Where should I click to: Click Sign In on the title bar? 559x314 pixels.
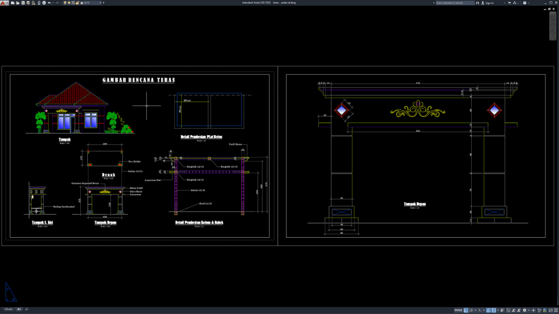(489, 3)
